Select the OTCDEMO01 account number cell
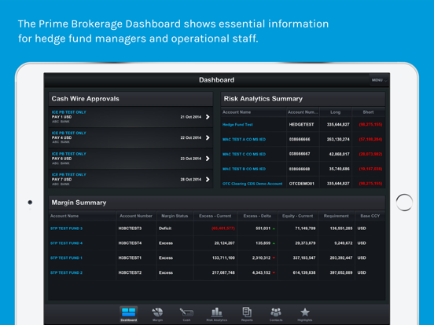 301,184
